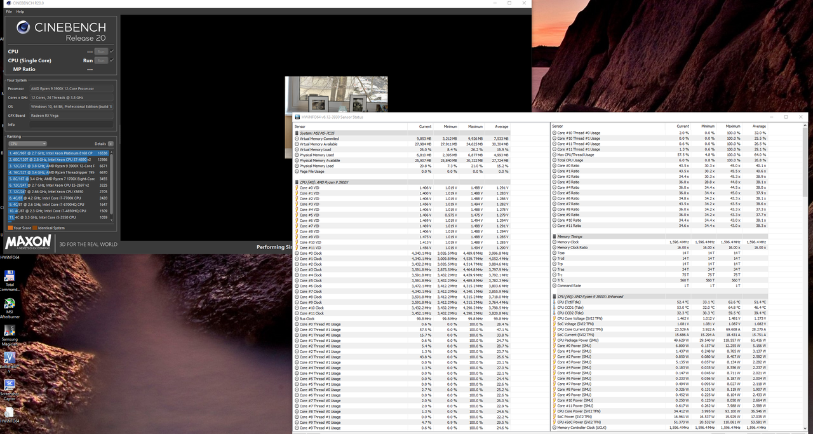The image size is (813, 434).
Task: Select the Command Rate timing row
Action: point(659,286)
